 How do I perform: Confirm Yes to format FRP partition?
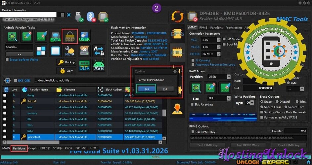coord(147,89)
